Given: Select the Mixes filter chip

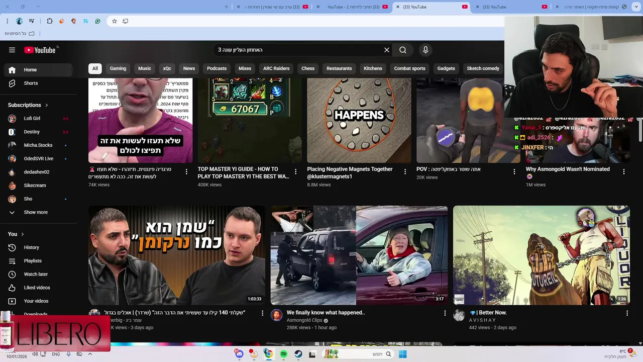Looking at the screenshot, I should pos(245,68).
